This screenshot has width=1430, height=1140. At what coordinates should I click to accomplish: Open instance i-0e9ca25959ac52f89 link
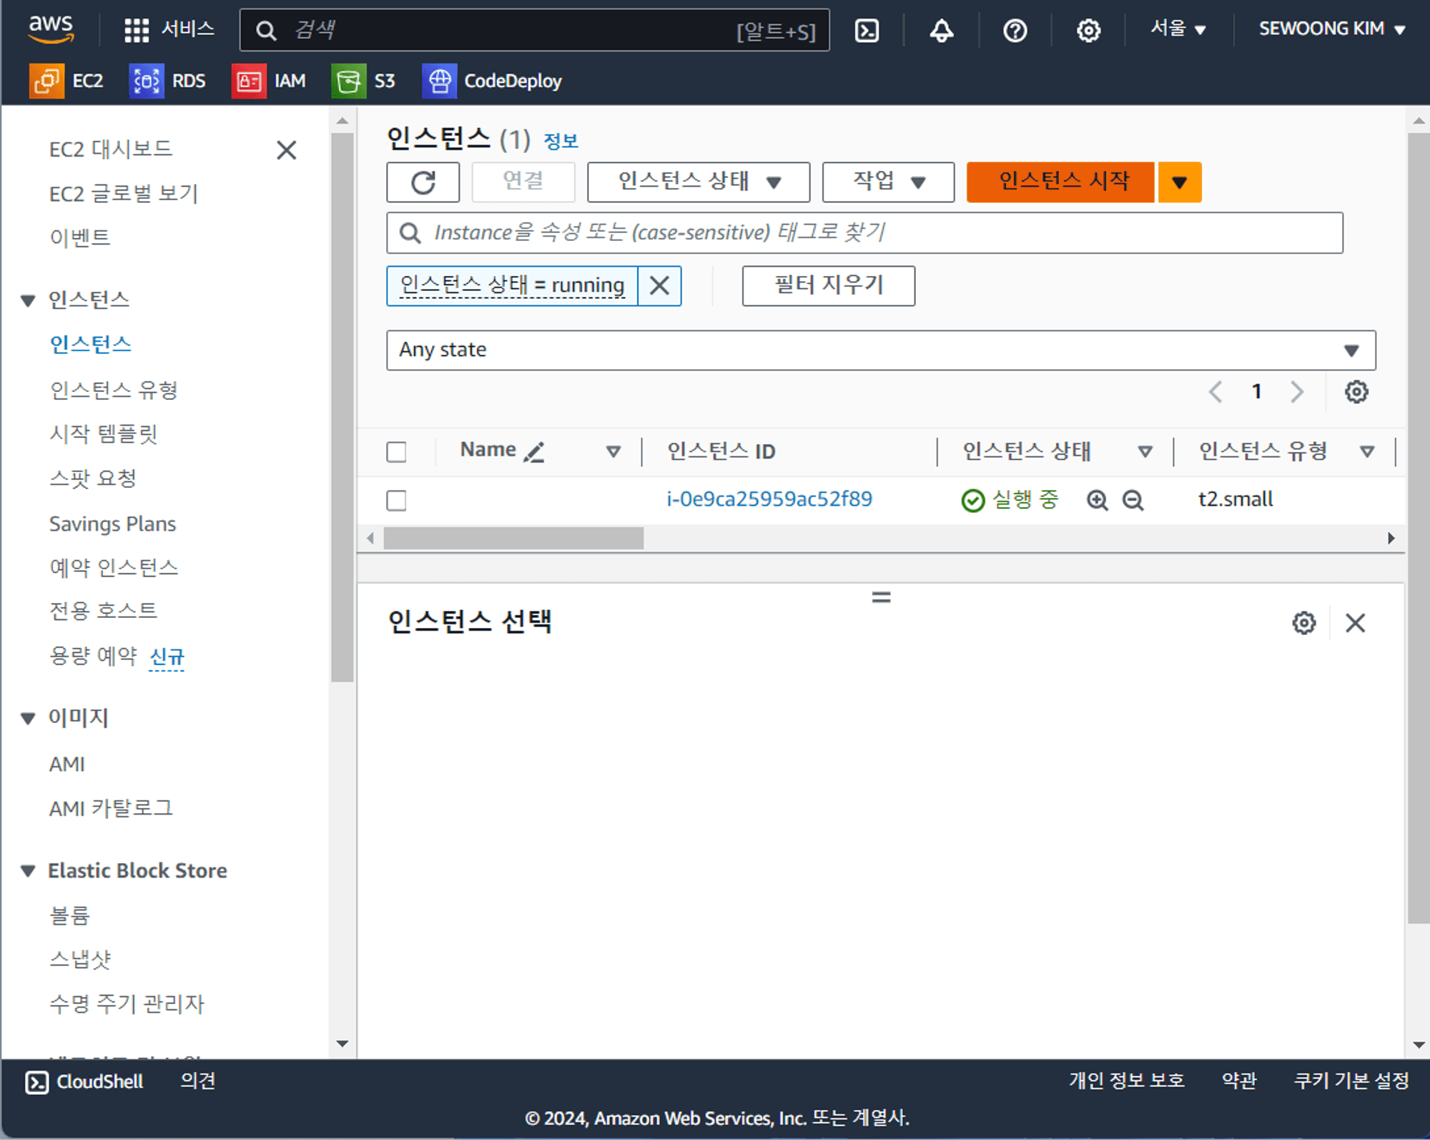[x=769, y=499]
